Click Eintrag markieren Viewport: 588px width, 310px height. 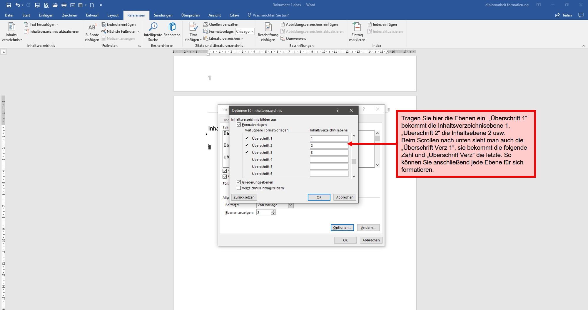(x=357, y=32)
